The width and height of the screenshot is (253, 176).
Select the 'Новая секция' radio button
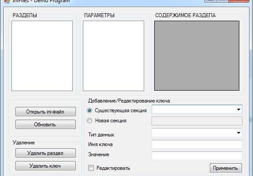89,121
